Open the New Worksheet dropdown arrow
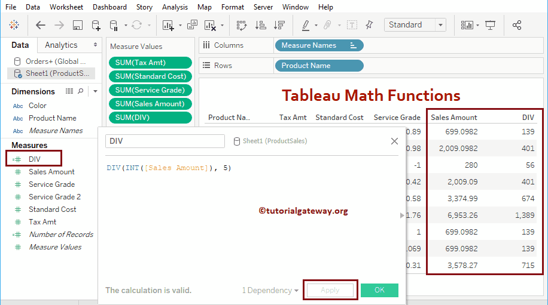 tap(180, 25)
